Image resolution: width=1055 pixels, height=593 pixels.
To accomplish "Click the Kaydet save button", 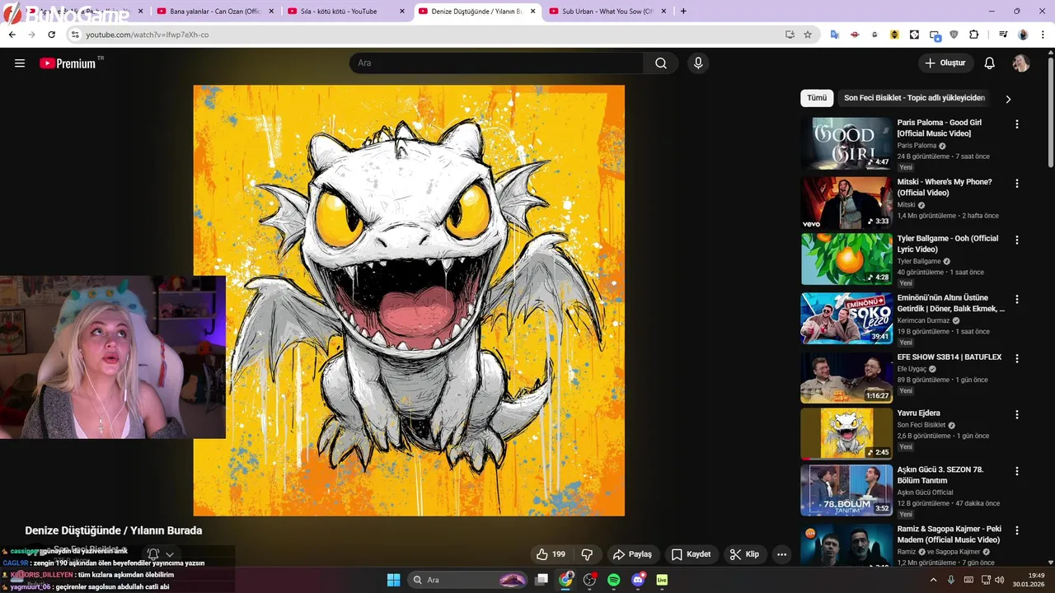I will click(x=691, y=554).
